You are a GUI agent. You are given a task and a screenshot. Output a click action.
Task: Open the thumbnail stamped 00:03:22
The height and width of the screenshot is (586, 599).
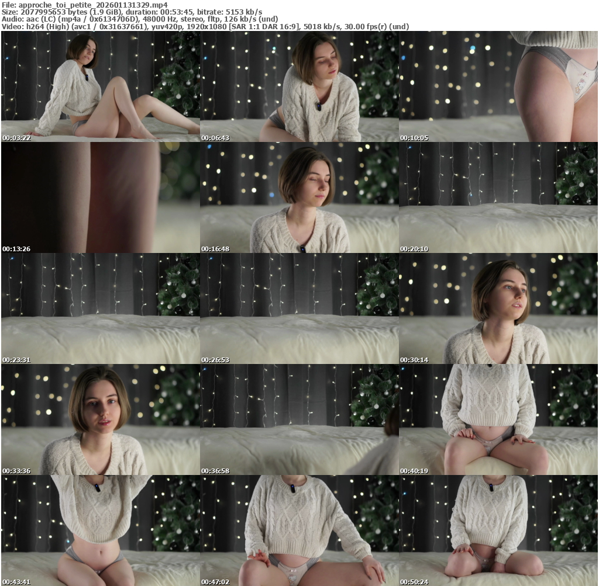tap(101, 86)
